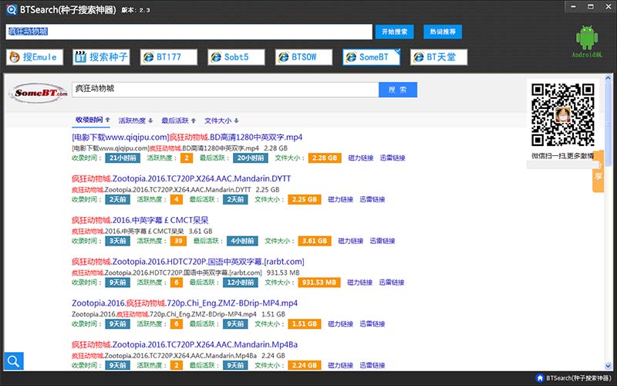
Task: Click 磁力链接 for the 1.51 GB result
Action: (340, 323)
